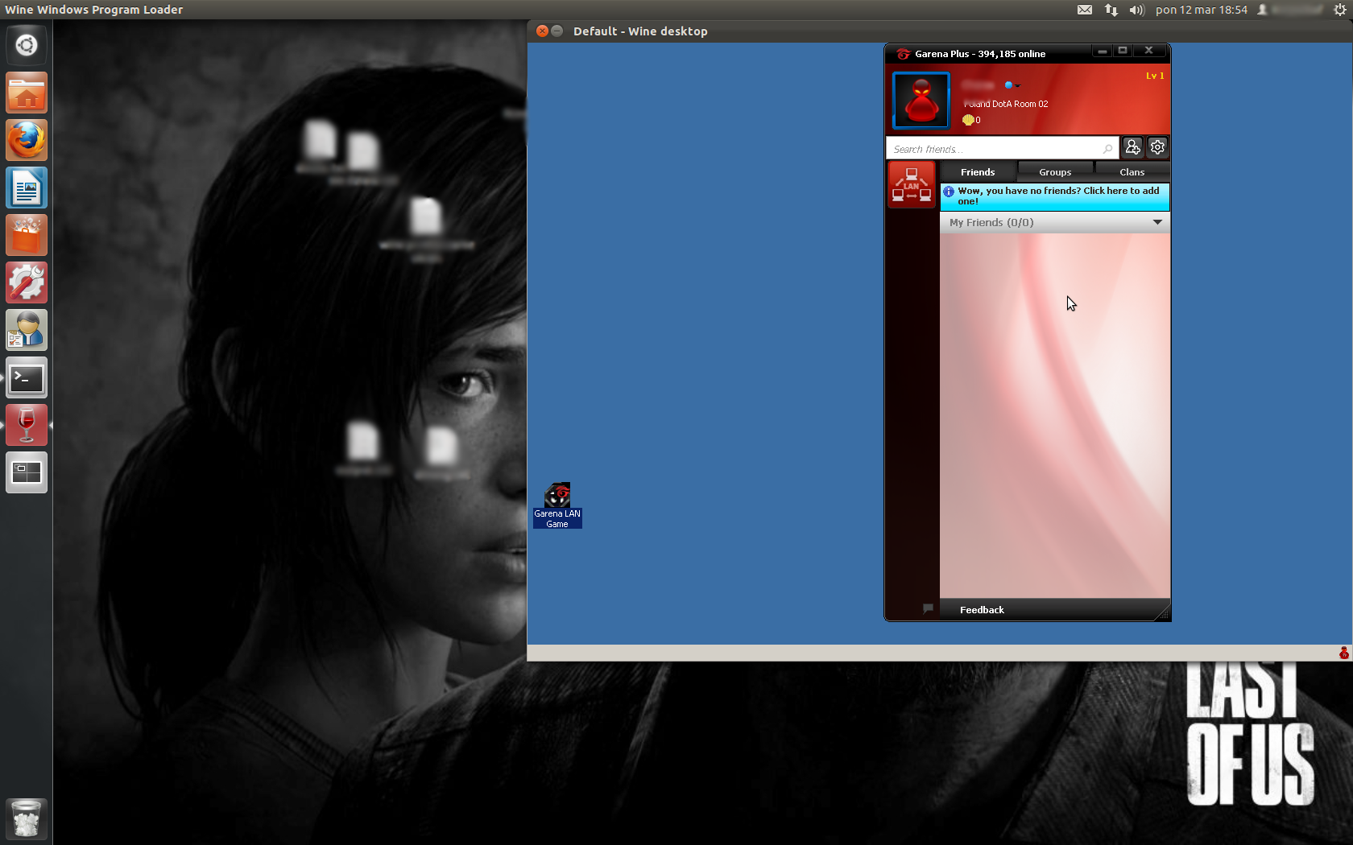Open the LAN games panel
1353x845 pixels.
point(911,184)
